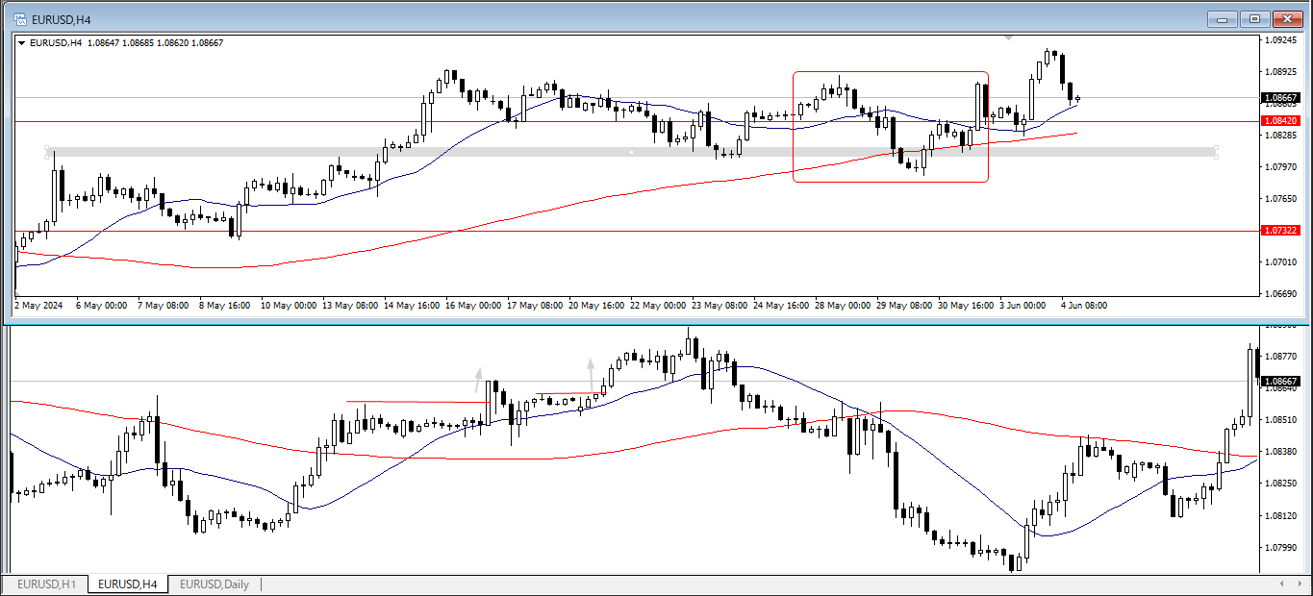
Task: Click the red 1.07322 price level label
Action: [x=1282, y=231]
